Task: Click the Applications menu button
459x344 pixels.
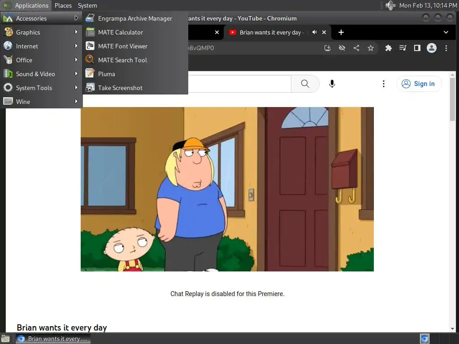Action: point(26,5)
